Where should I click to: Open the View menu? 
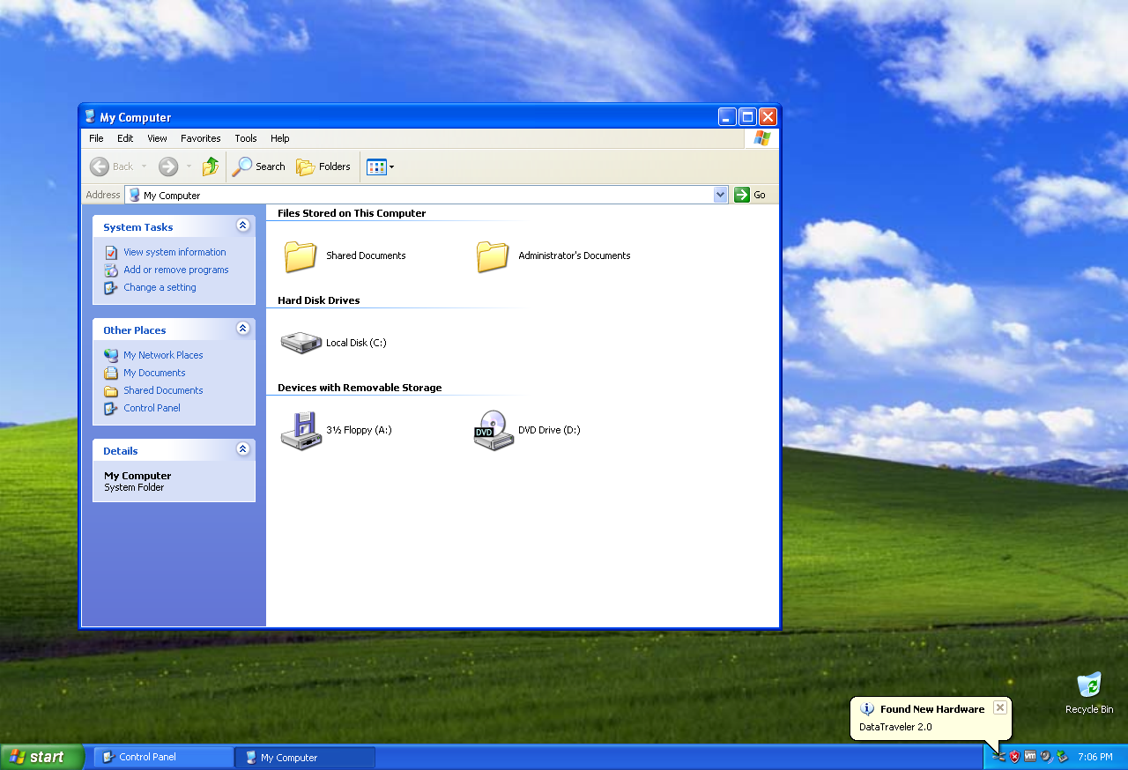157,138
